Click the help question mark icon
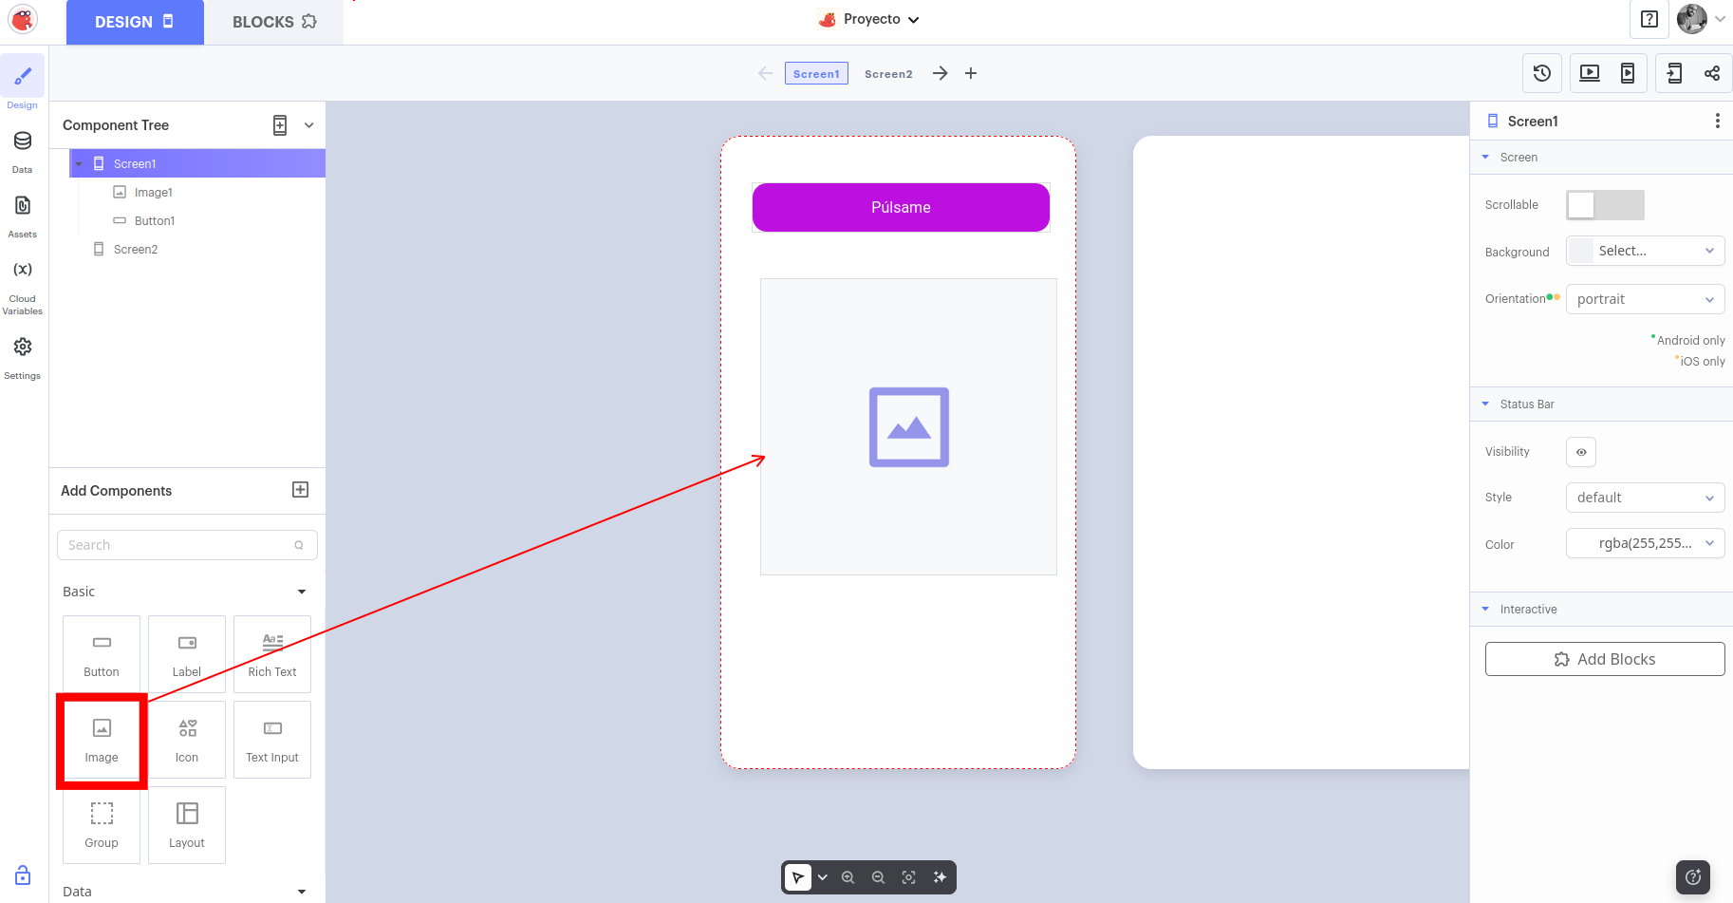This screenshot has width=1733, height=903. tap(1649, 20)
